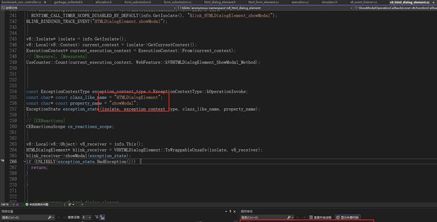Select the active v8_html_dialog_element.cc tab
Viewport: 437px width, 222px height.
[410, 2]
